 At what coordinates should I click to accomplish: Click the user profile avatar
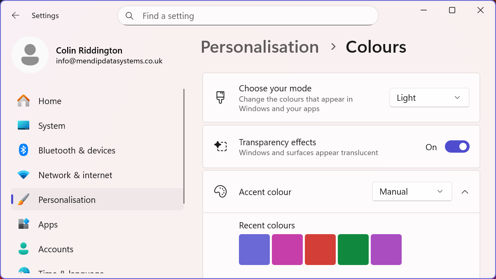[30, 55]
